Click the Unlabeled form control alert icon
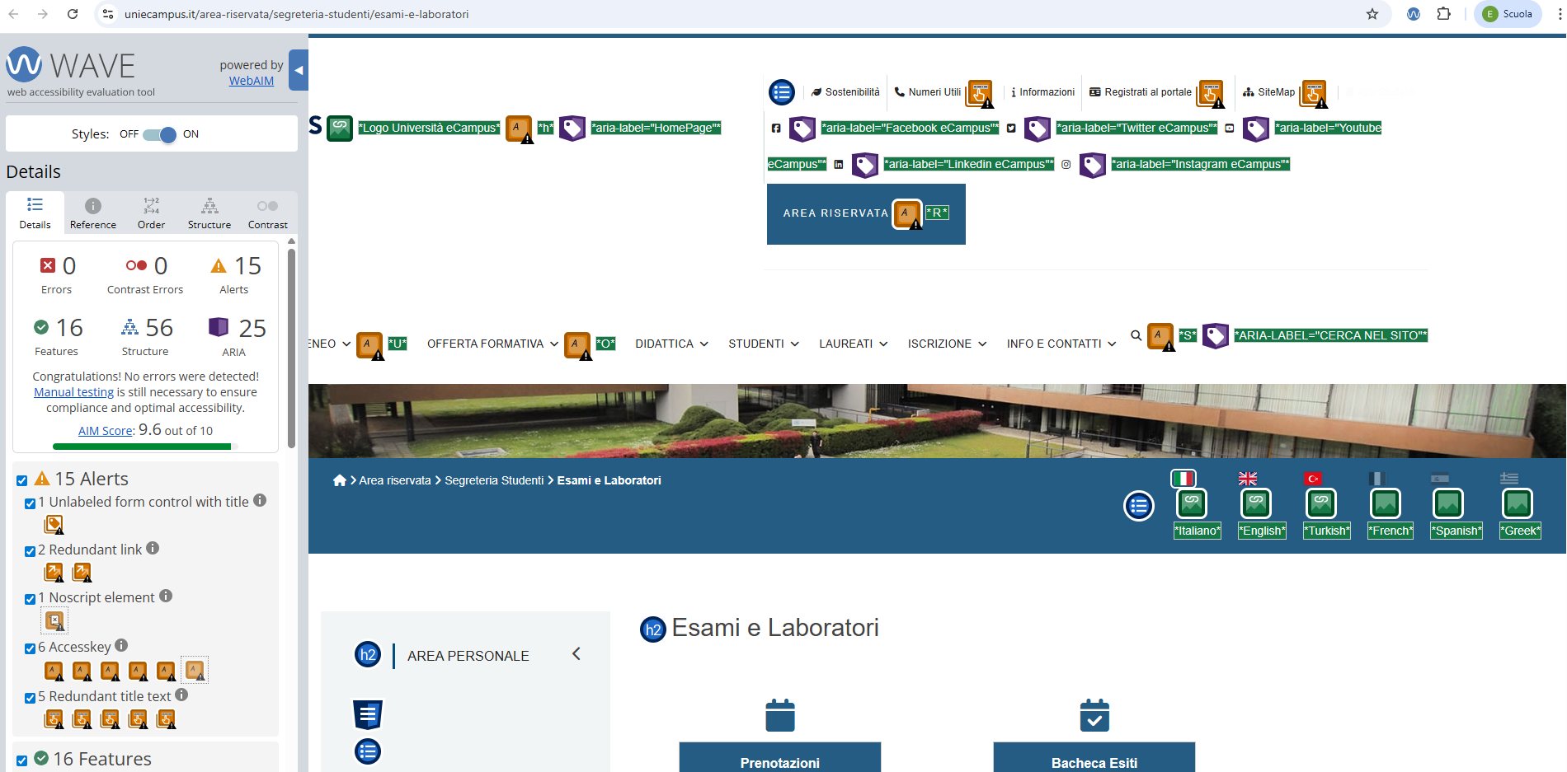 click(x=54, y=525)
